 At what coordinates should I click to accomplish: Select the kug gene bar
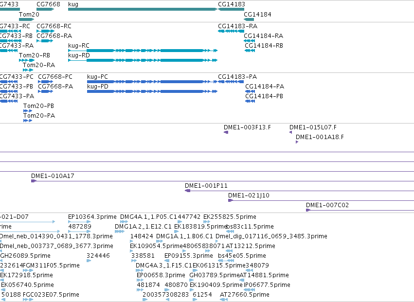143,9
